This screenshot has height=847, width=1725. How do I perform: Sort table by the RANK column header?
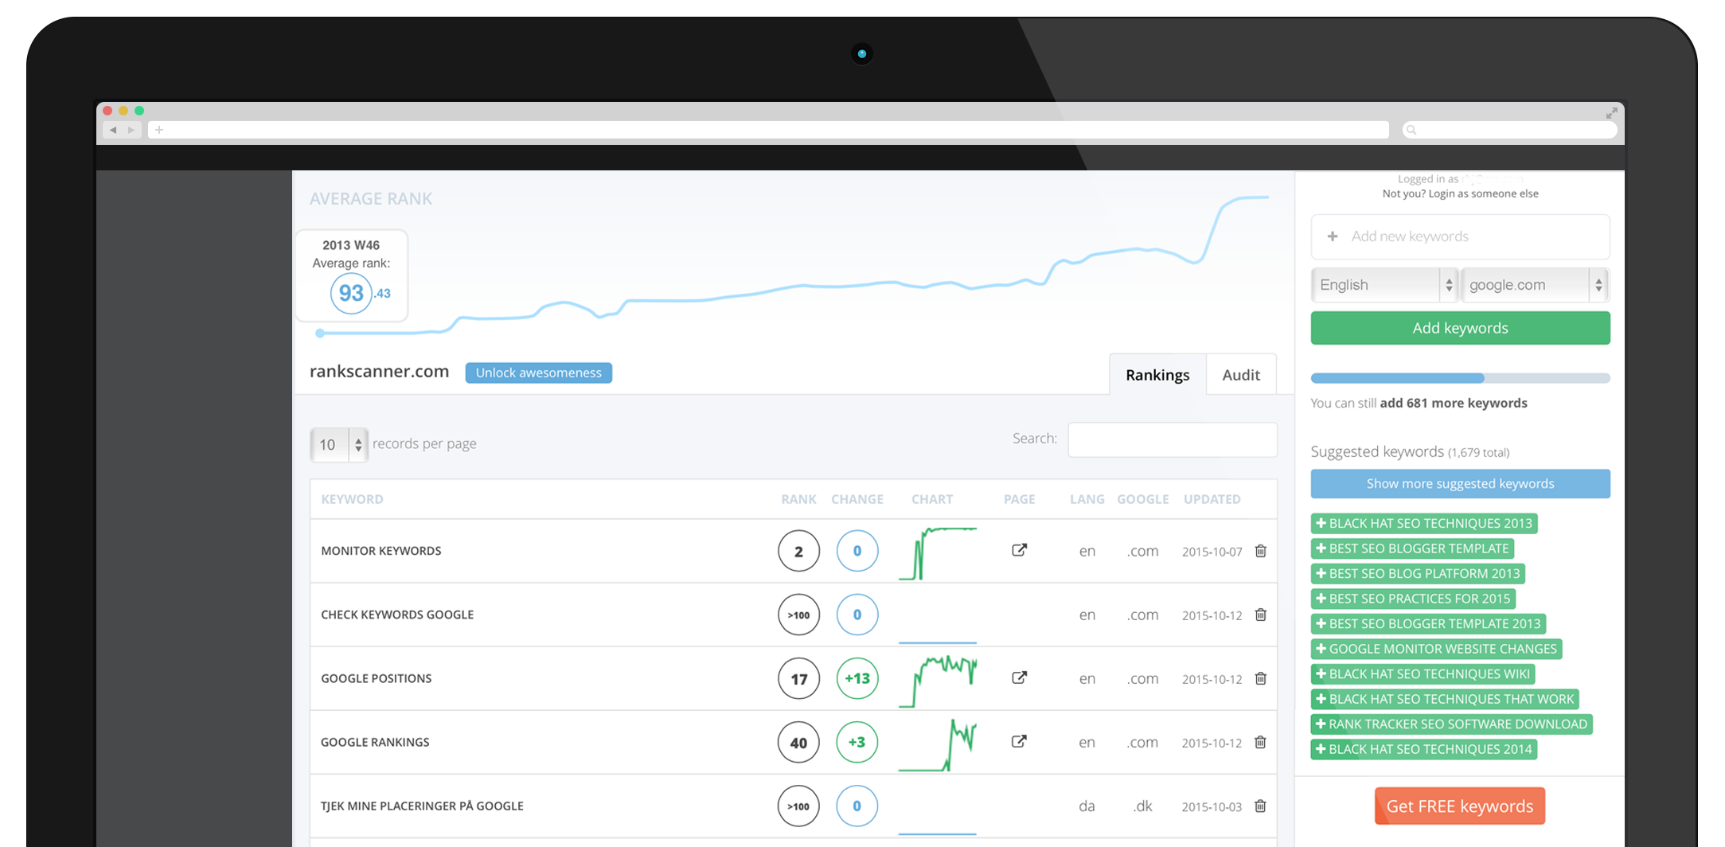pyautogui.click(x=798, y=499)
